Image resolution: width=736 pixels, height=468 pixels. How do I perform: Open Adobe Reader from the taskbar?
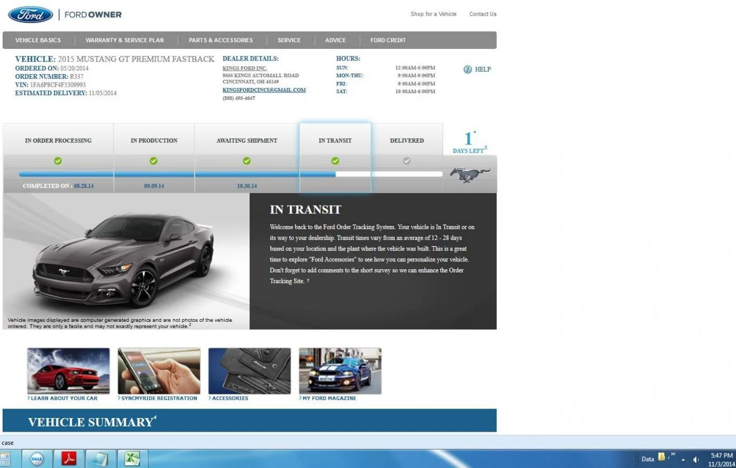[x=68, y=459]
